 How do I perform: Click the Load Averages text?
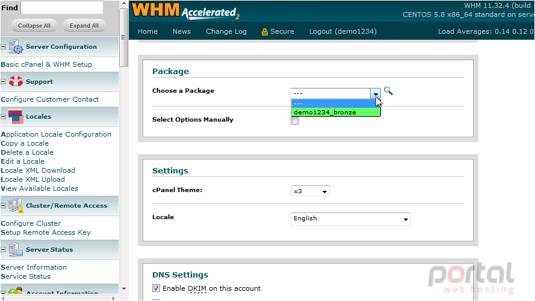point(486,31)
